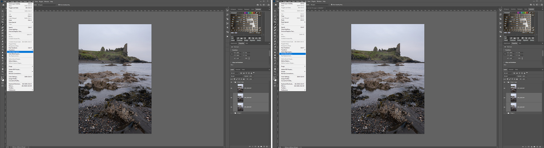
Task: Open Preferences submenu in right window Edit menu
Action: [x=293, y=90]
